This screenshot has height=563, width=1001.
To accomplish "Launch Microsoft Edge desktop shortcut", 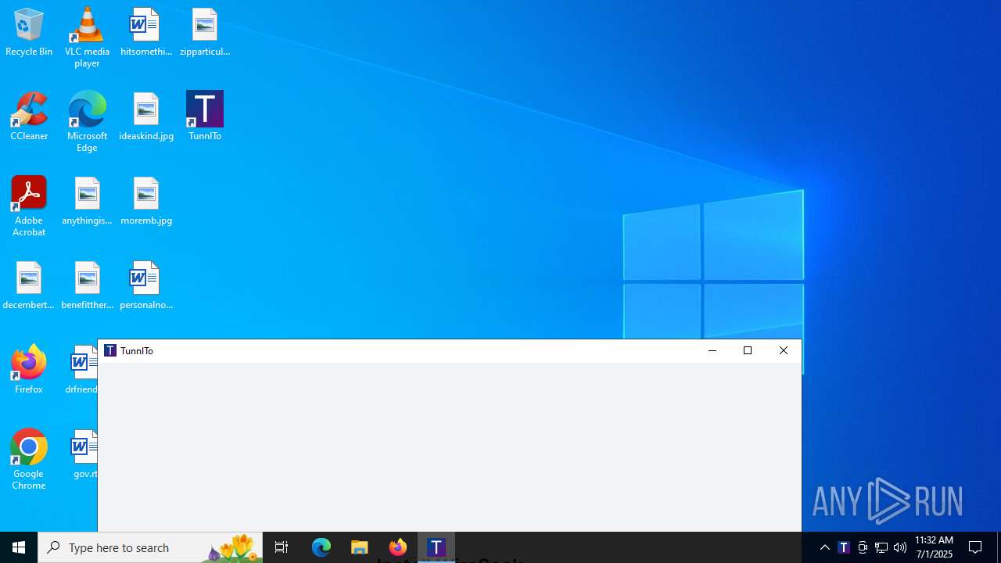I will (x=87, y=122).
